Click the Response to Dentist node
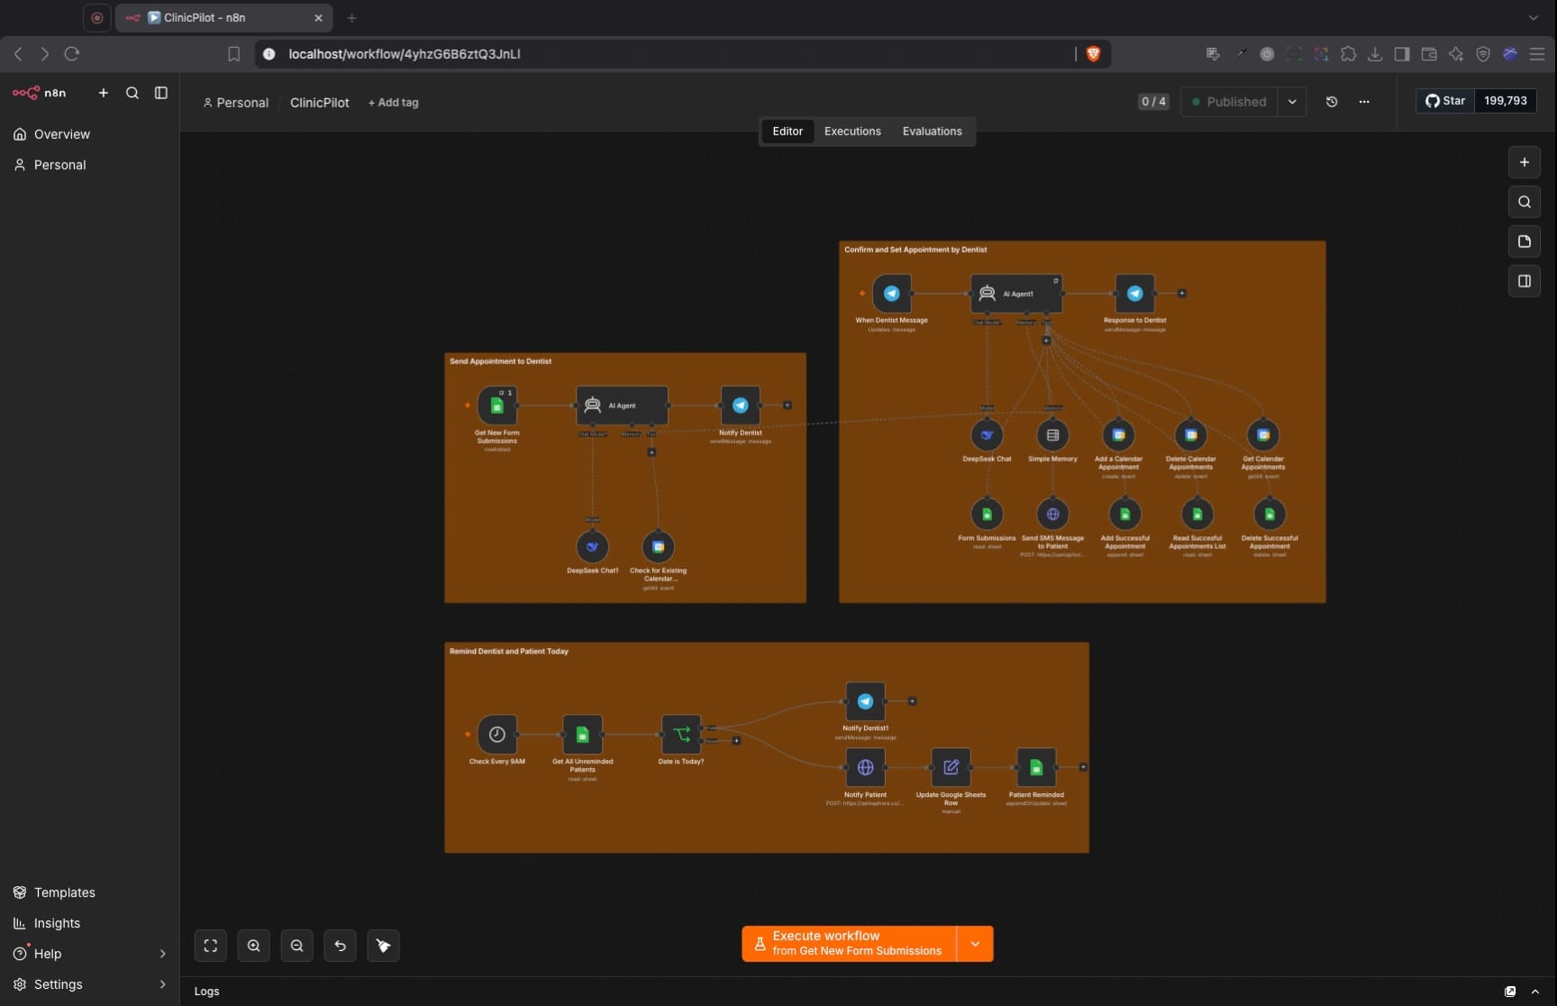 [x=1134, y=293]
